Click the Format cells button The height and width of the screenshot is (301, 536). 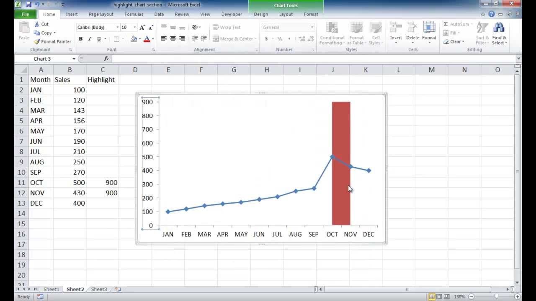click(x=429, y=33)
